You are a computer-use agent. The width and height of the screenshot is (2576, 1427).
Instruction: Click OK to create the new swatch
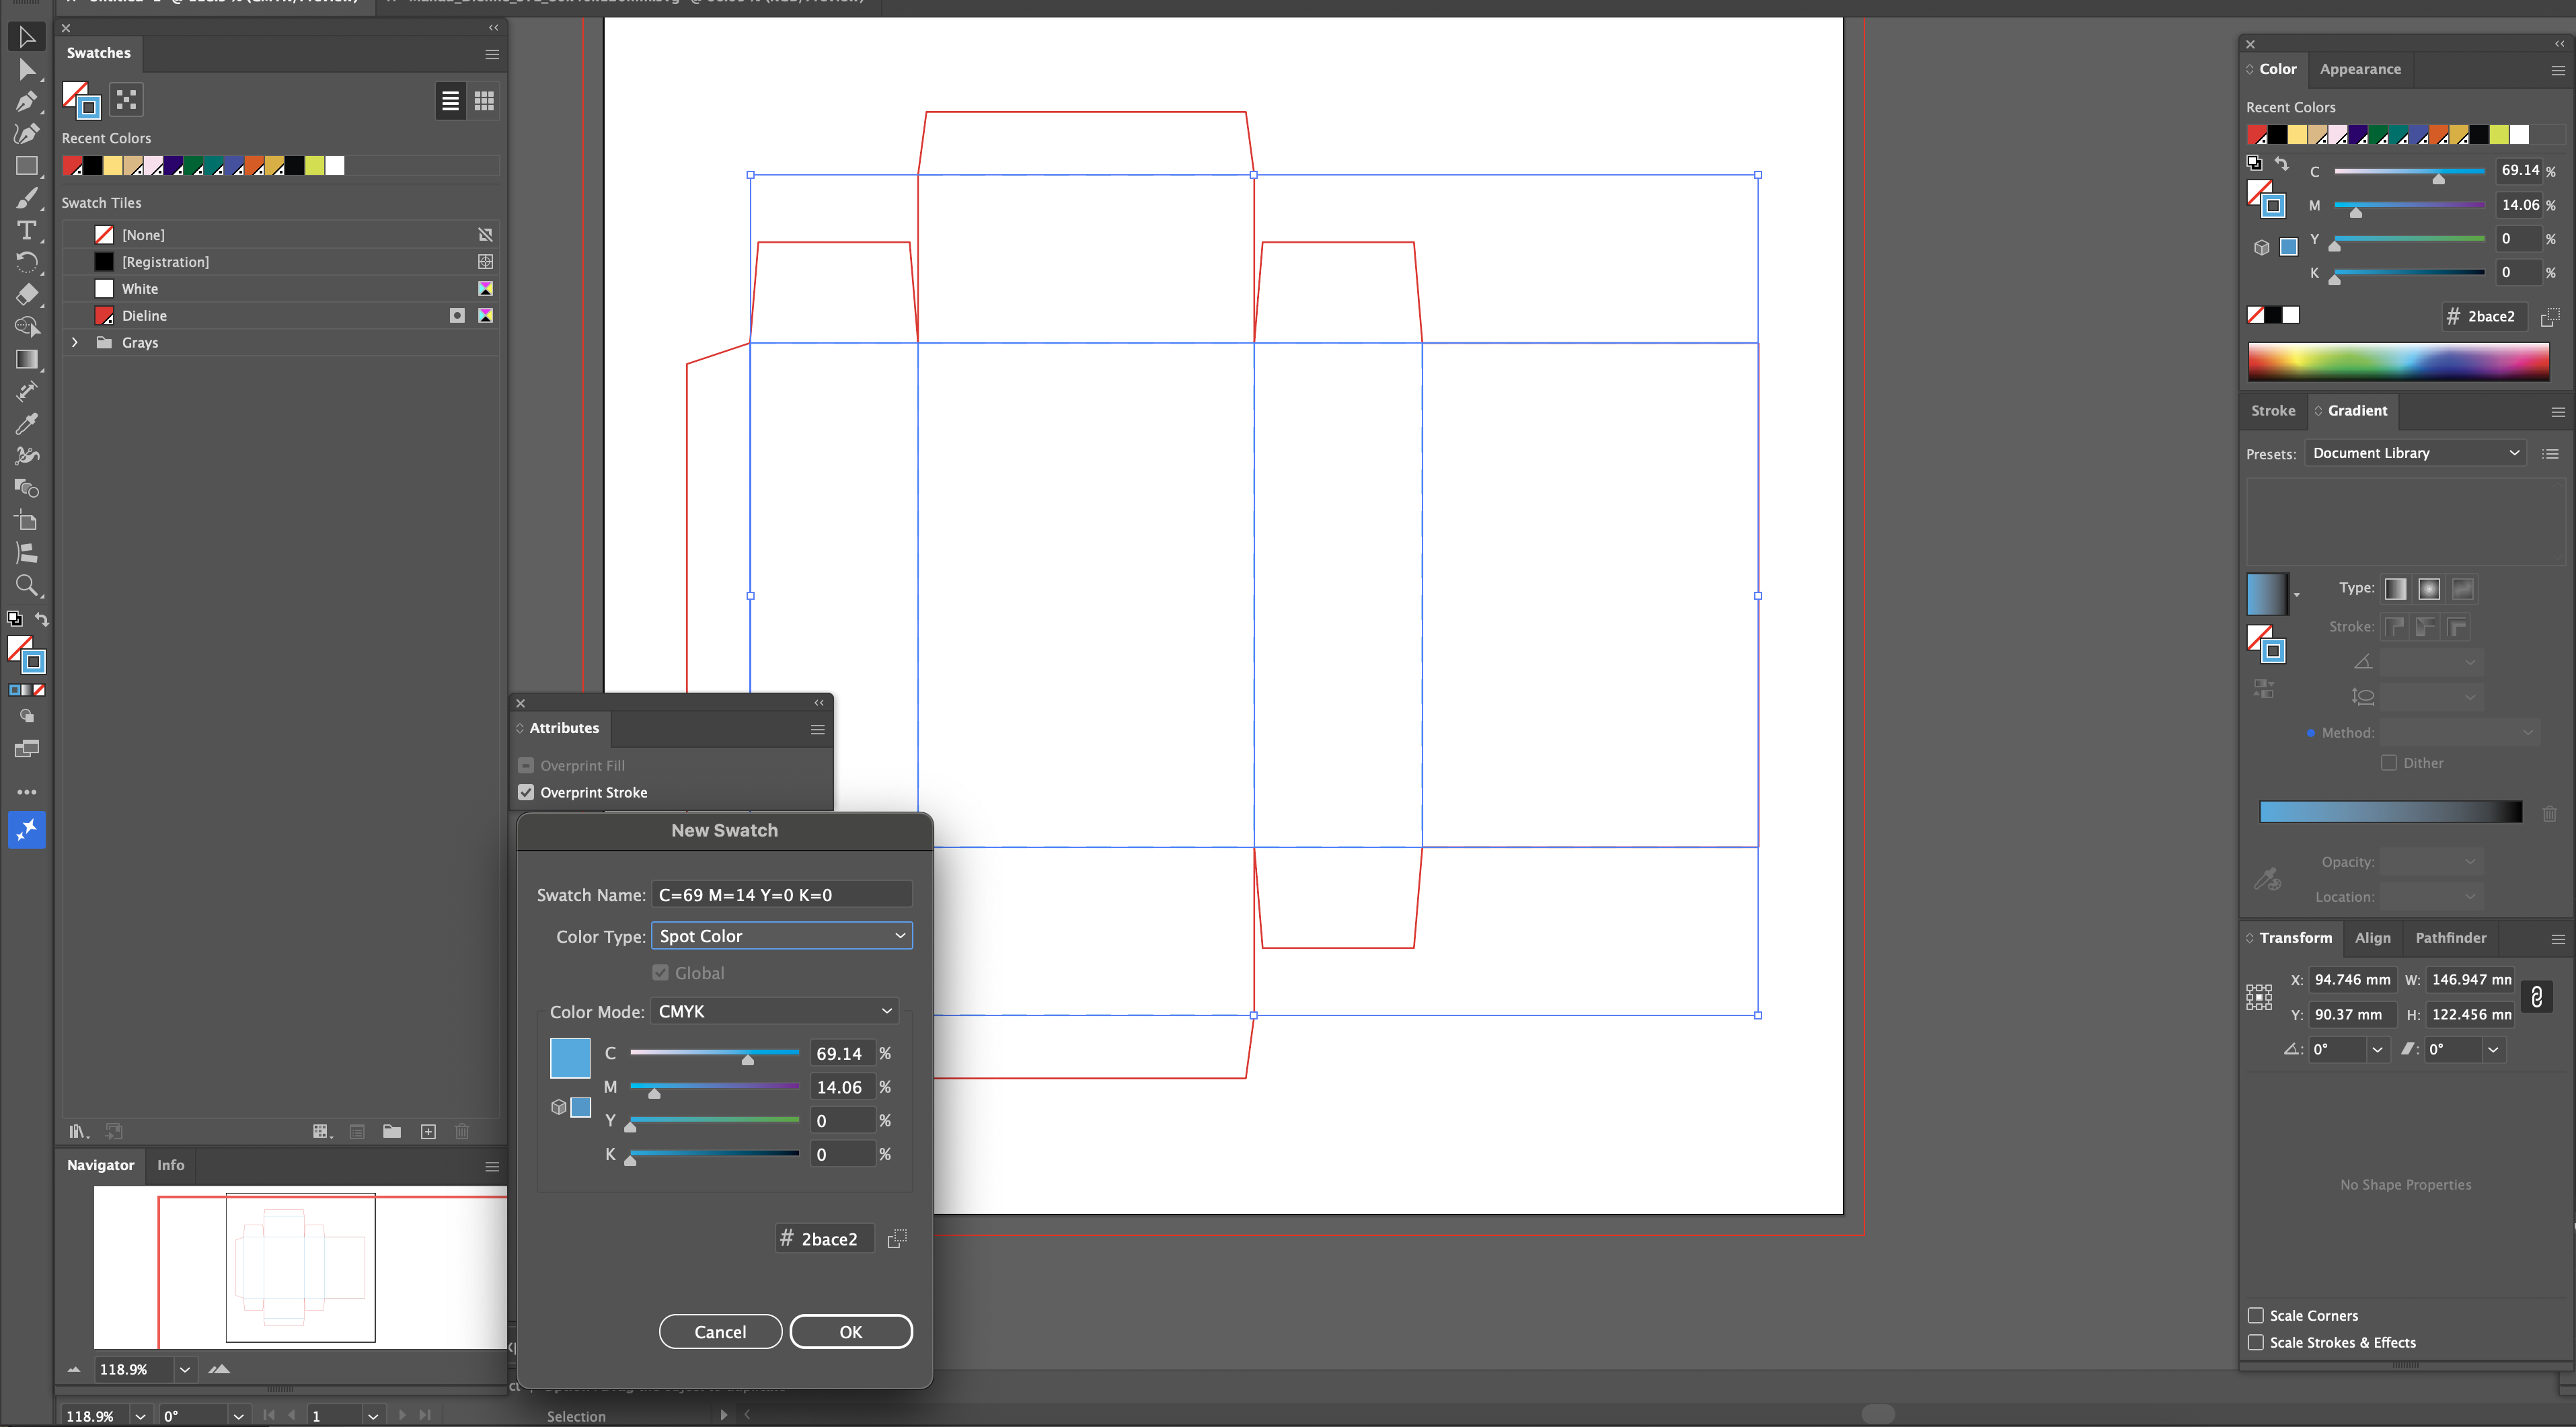click(850, 1331)
